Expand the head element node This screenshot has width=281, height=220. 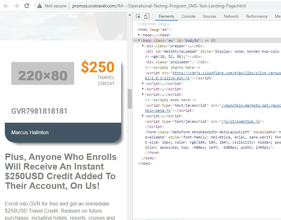(x=139, y=35)
